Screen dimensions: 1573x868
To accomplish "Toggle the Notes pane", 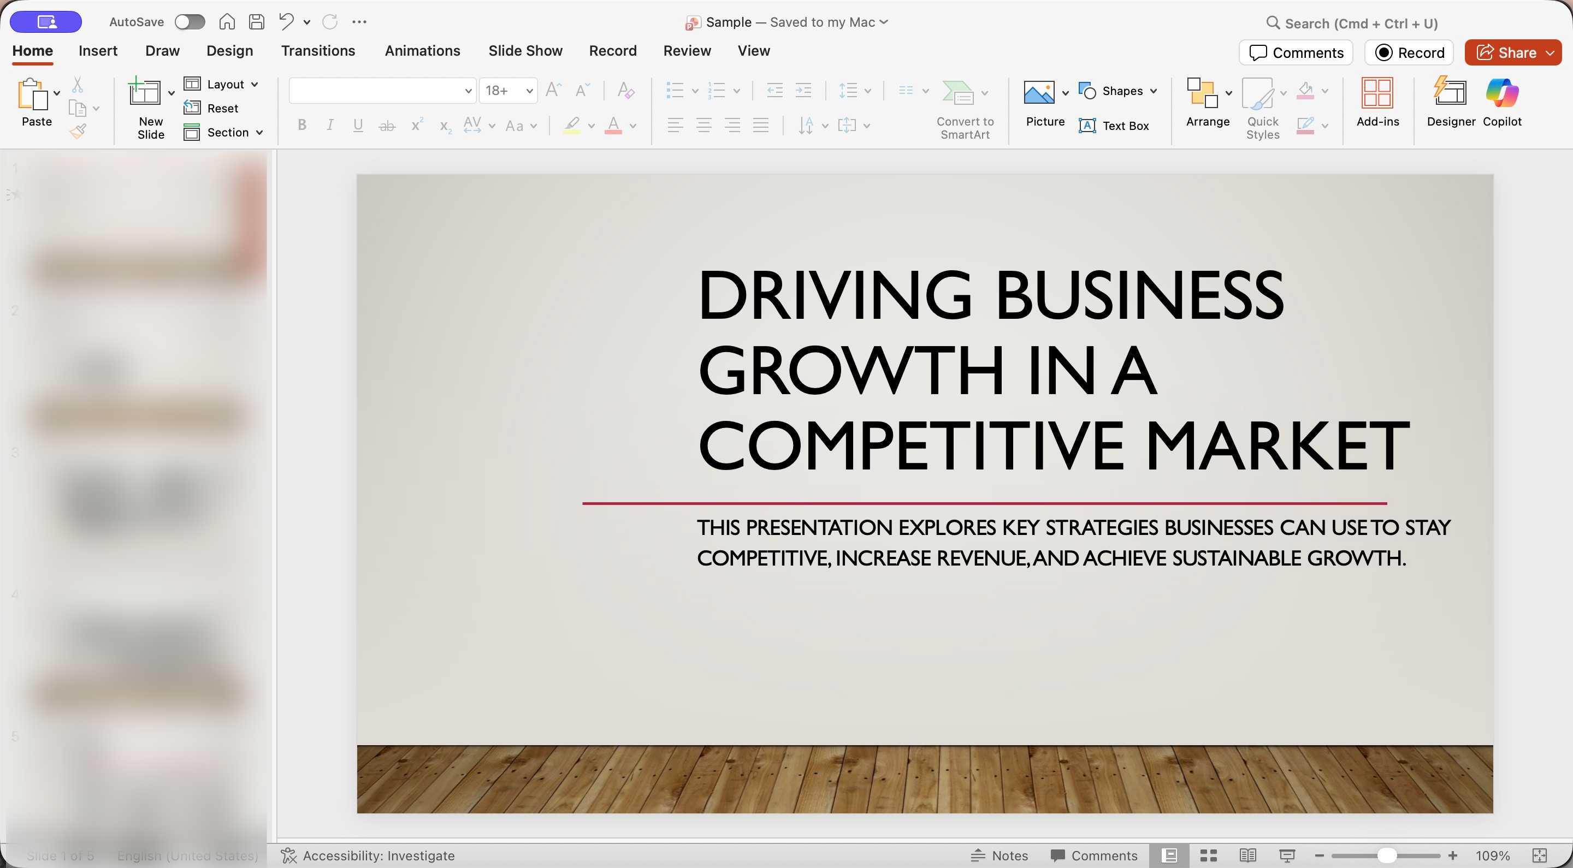I will click(x=1000, y=855).
